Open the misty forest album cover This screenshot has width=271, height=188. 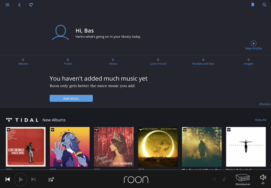click(x=202, y=147)
